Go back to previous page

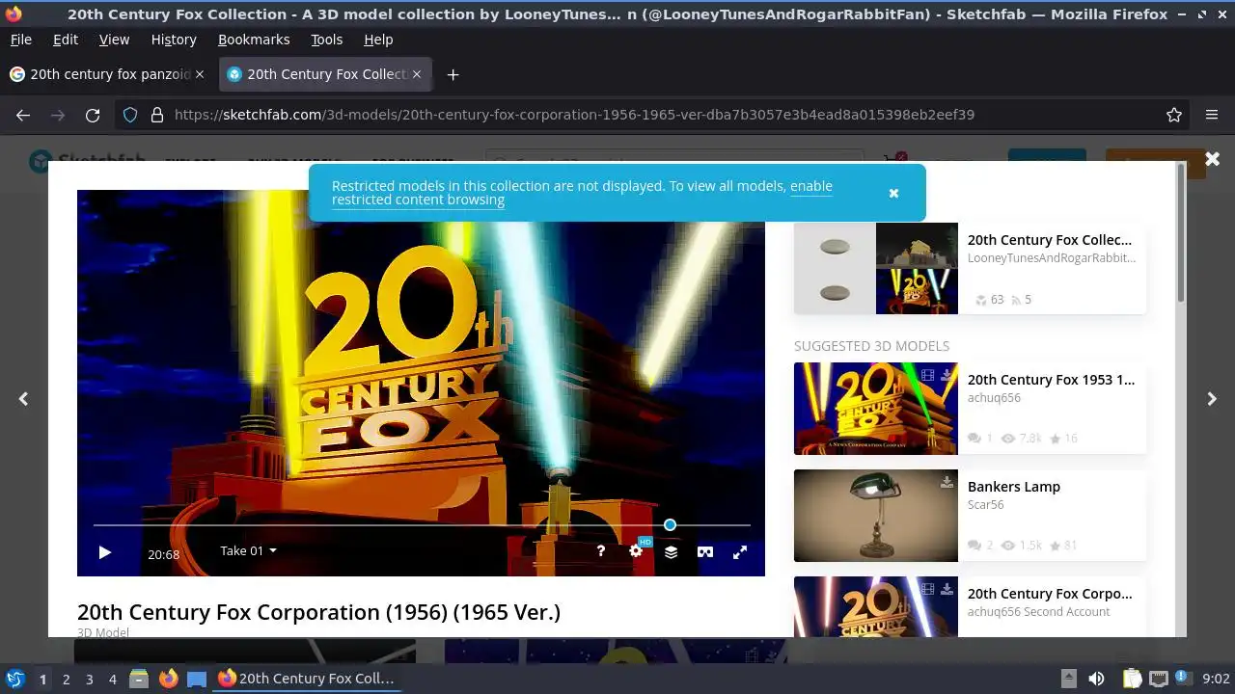(23, 115)
